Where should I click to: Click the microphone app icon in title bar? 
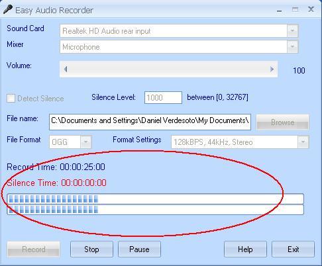(x=8, y=9)
